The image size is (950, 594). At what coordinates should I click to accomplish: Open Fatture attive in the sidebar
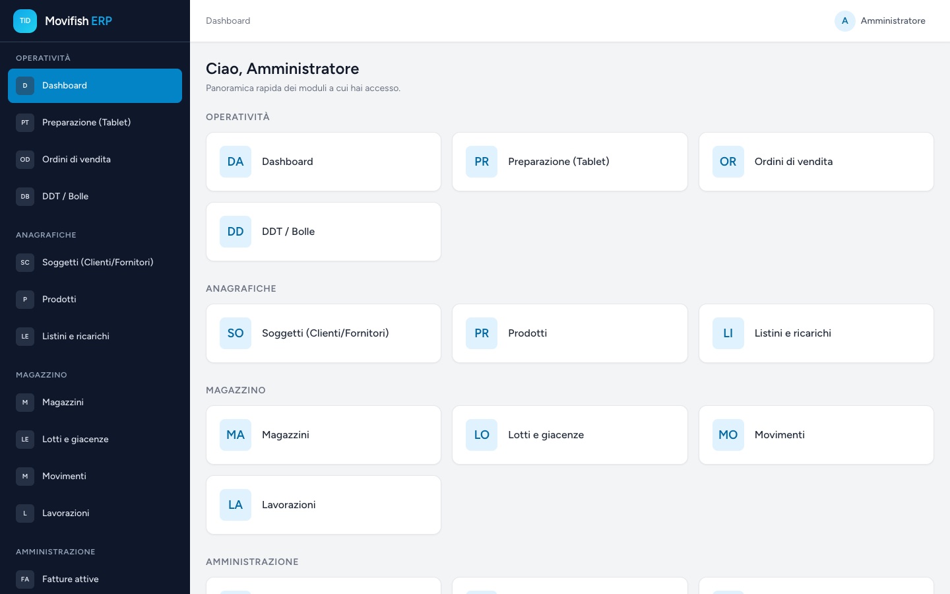[95, 579]
